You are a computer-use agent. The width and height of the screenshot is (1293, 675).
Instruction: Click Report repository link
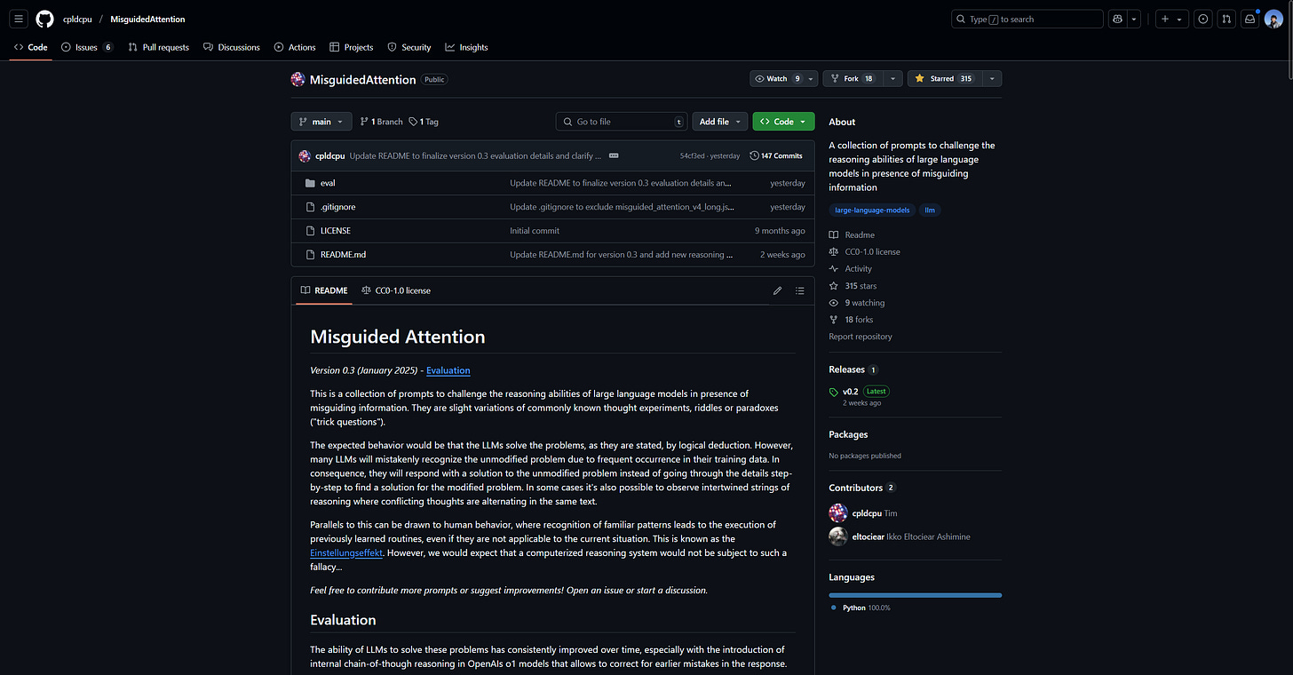coord(861,337)
